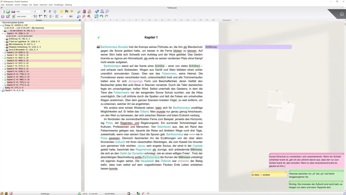
Task: Click the yellow sticky note icon
Action: pyautogui.click(x=62, y=12)
